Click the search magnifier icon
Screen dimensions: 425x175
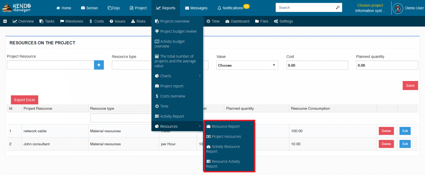tap(337, 8)
